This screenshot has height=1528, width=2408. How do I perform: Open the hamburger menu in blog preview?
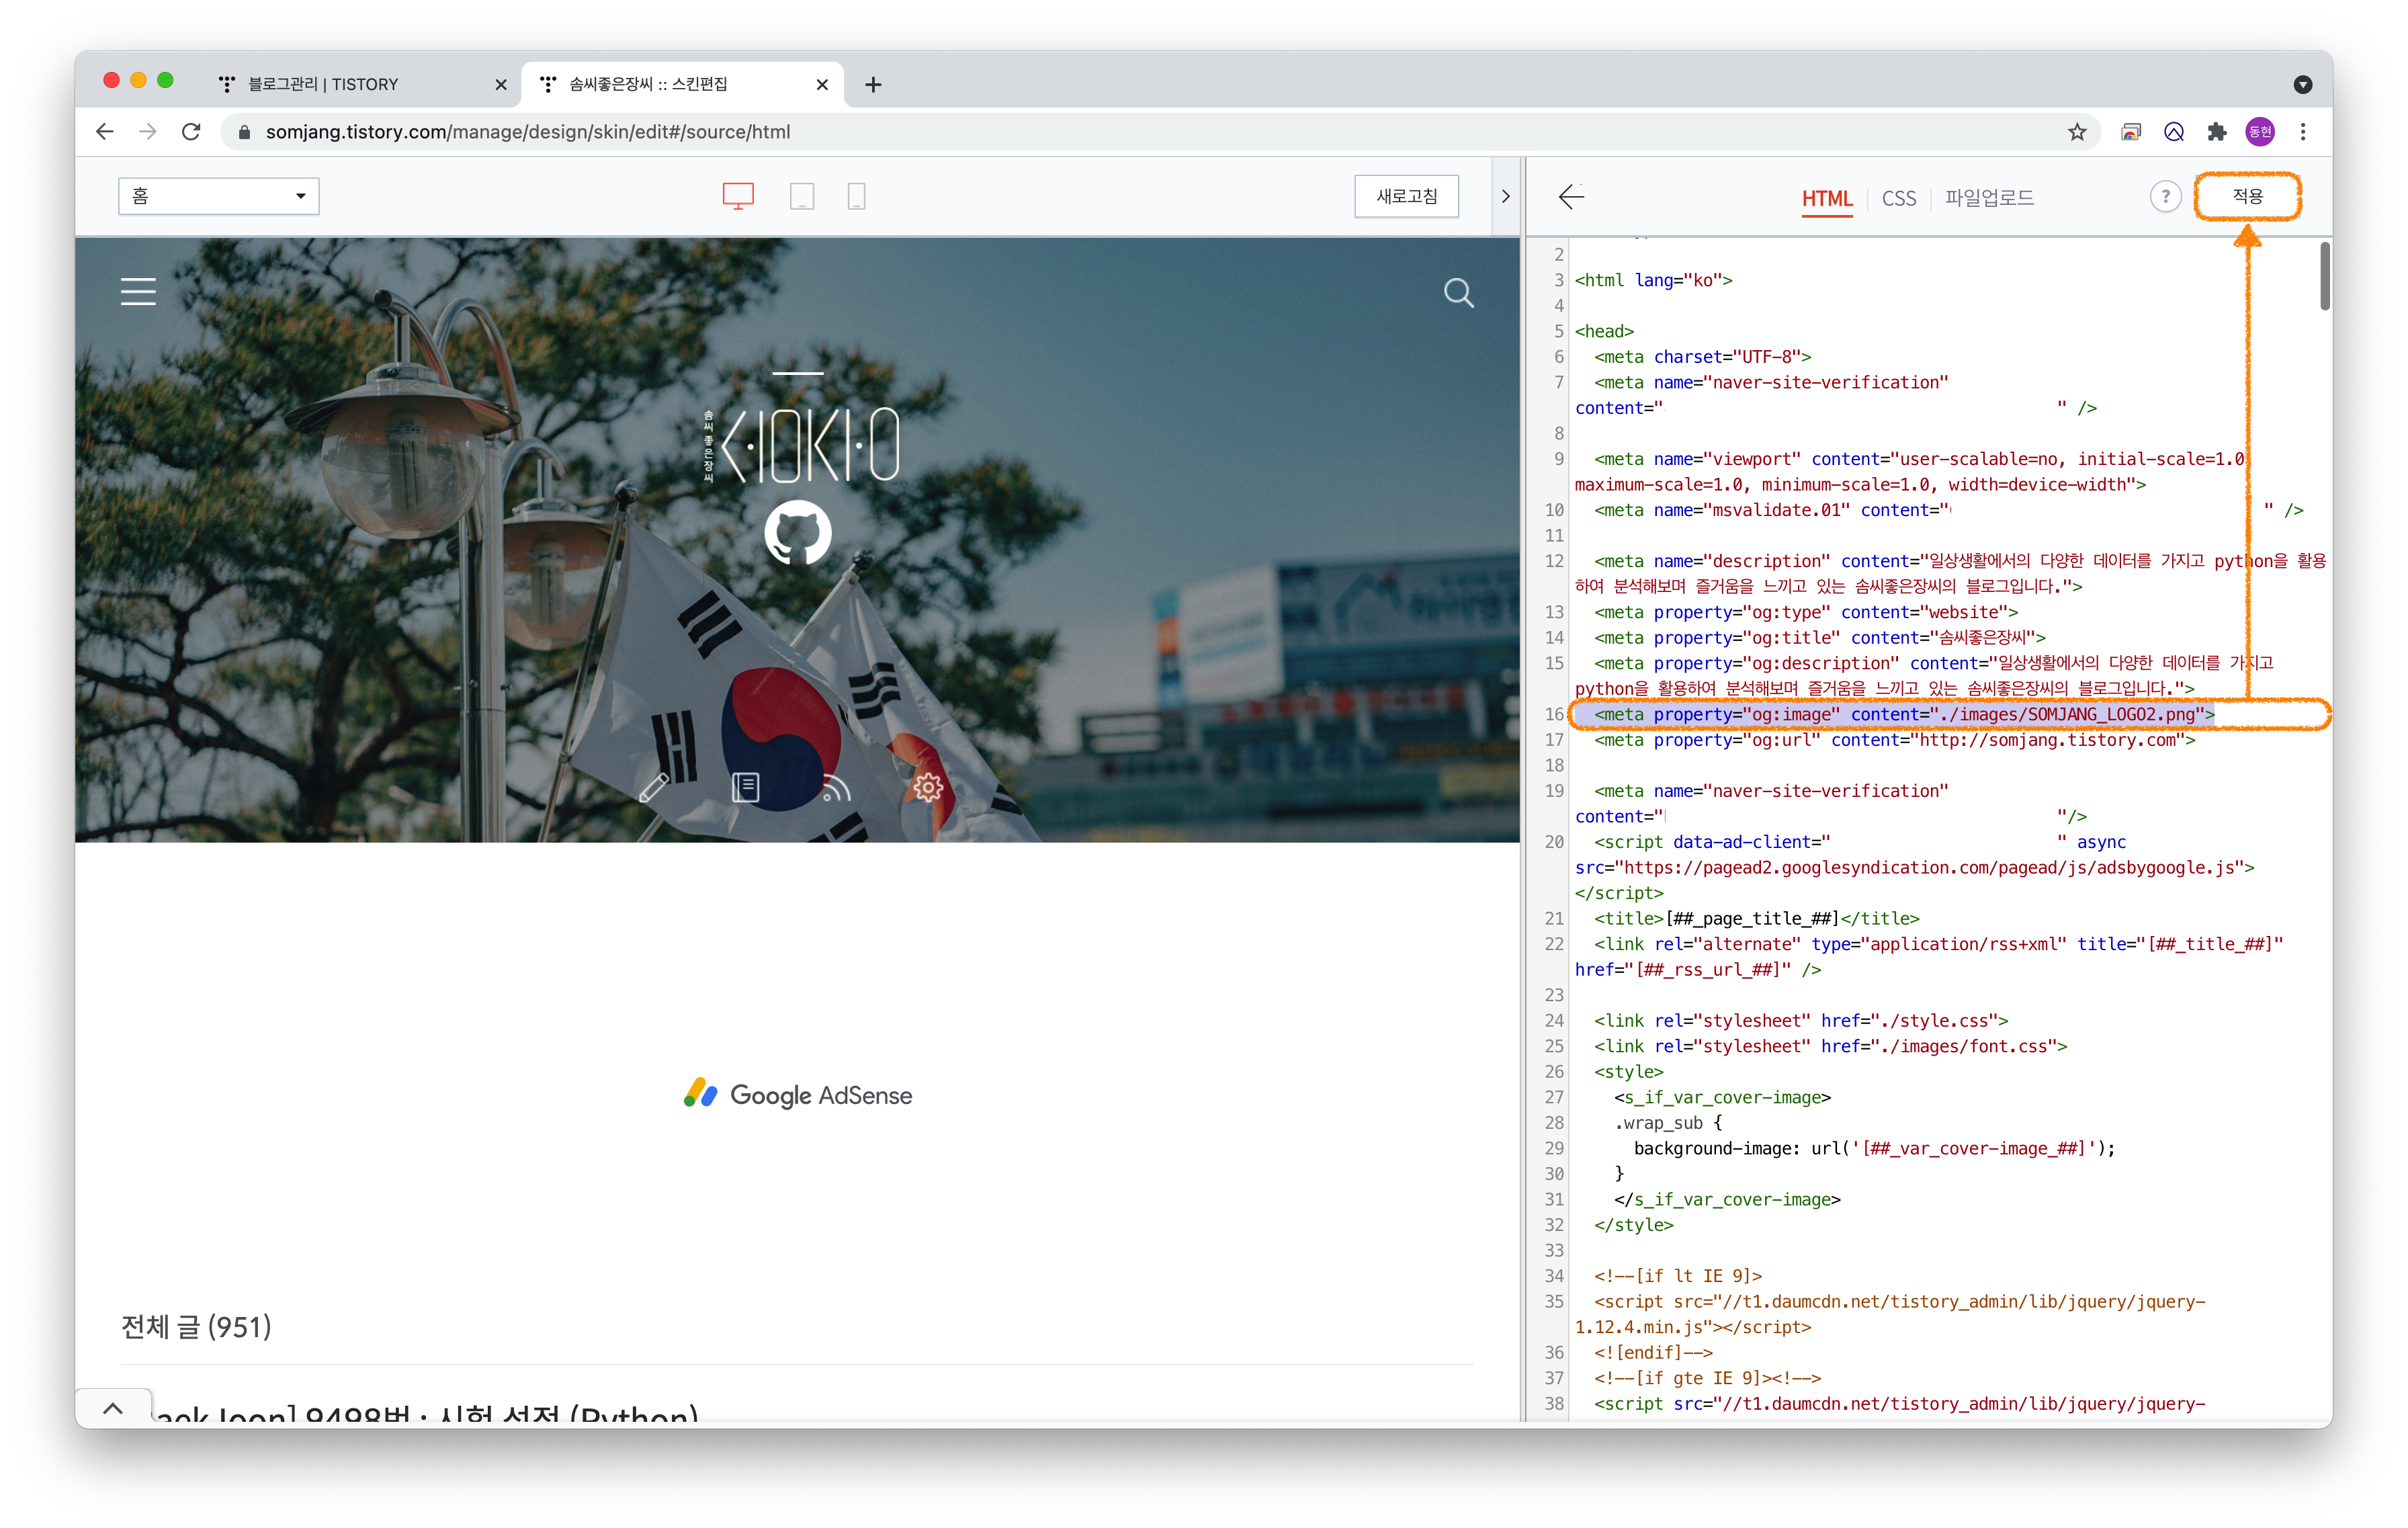139,292
